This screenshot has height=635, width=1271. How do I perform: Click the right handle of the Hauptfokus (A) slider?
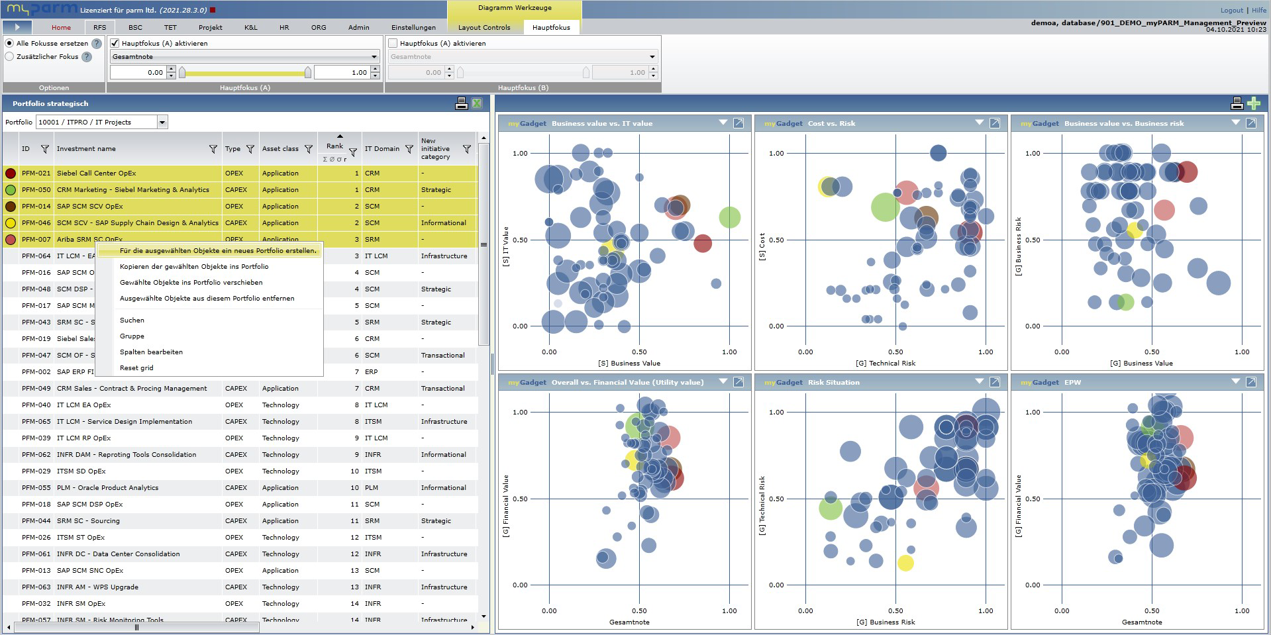coord(308,73)
